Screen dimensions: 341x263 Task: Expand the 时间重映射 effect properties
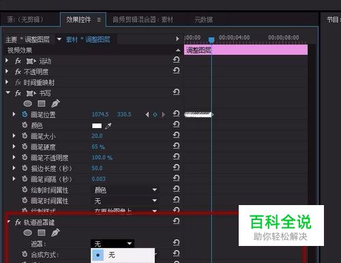point(7,82)
